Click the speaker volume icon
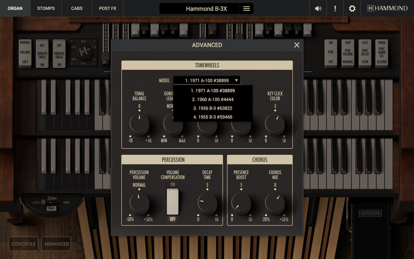The width and height of the screenshot is (414, 259). pyautogui.click(x=318, y=8)
